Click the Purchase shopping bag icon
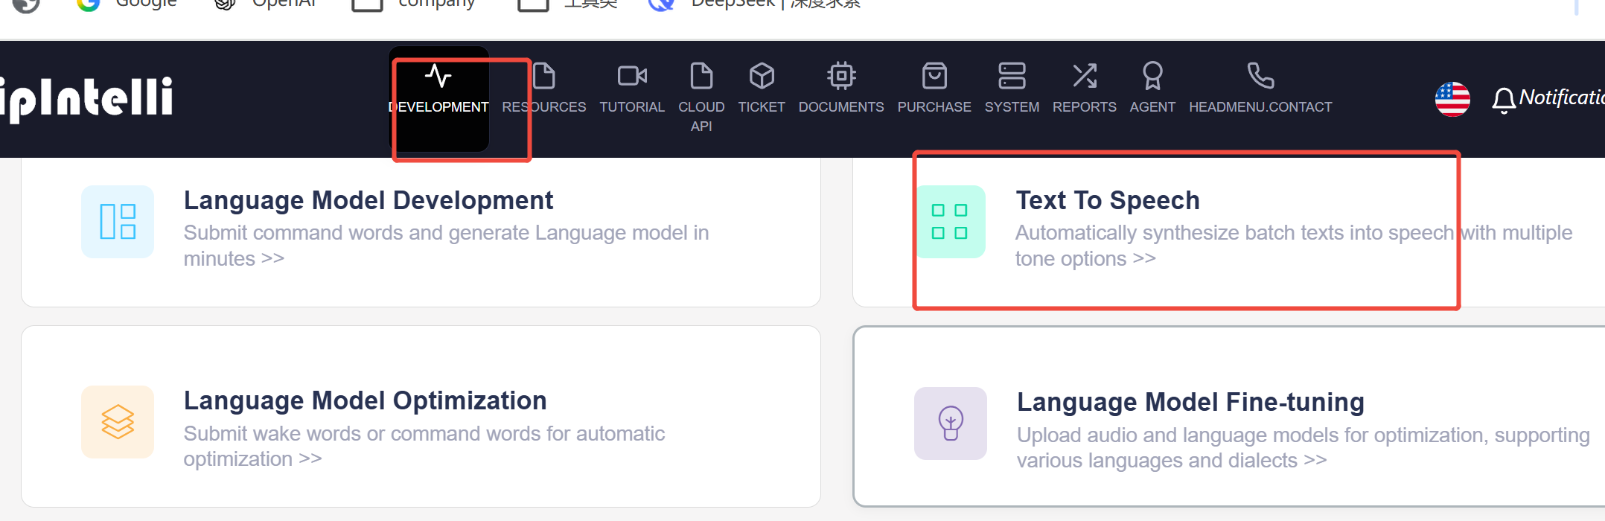The width and height of the screenshot is (1605, 521). (x=934, y=76)
